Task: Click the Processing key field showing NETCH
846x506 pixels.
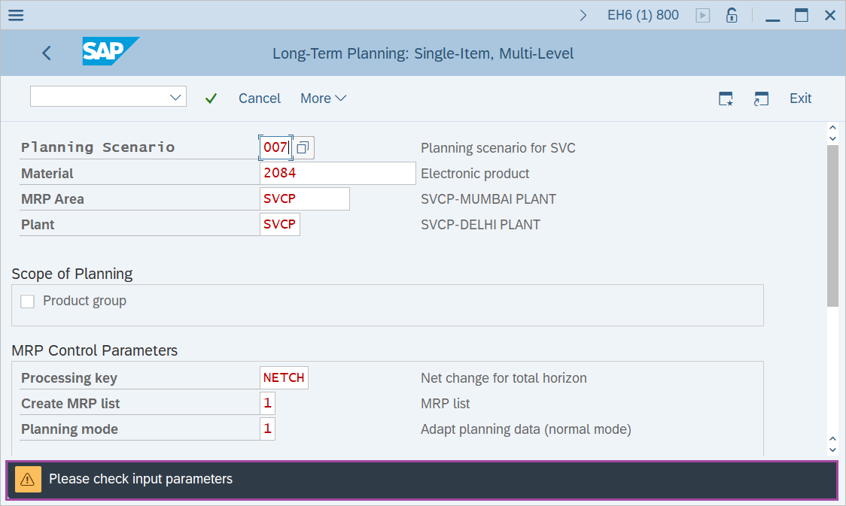Action: (x=284, y=377)
